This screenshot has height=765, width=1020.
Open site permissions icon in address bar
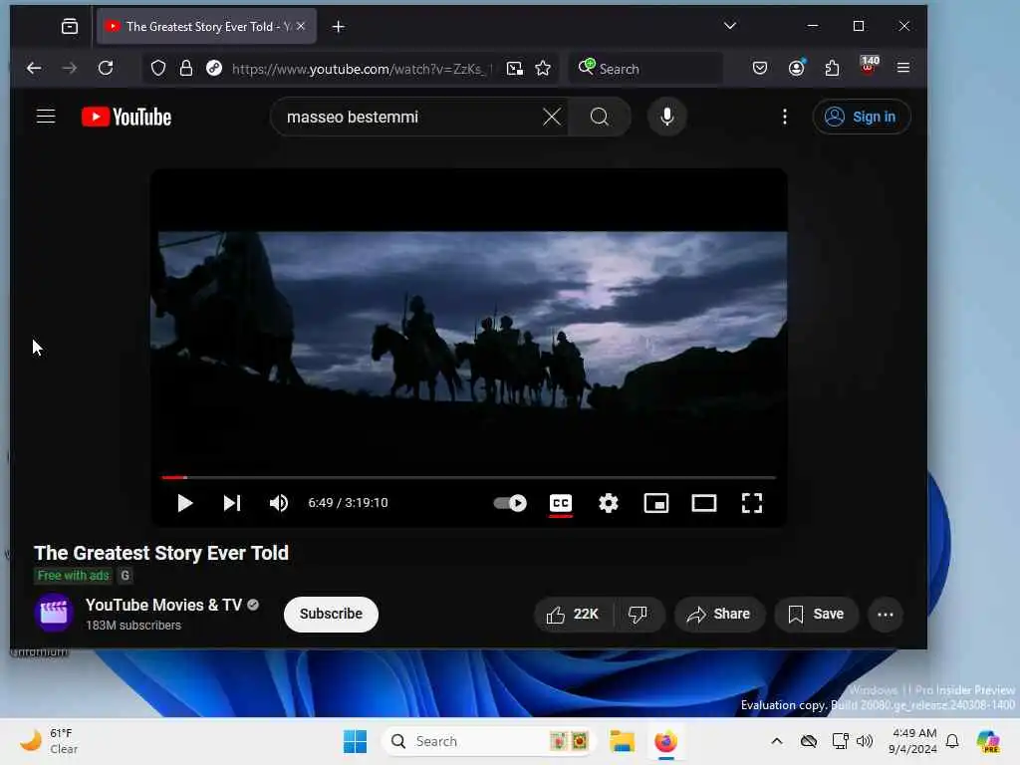(x=214, y=69)
